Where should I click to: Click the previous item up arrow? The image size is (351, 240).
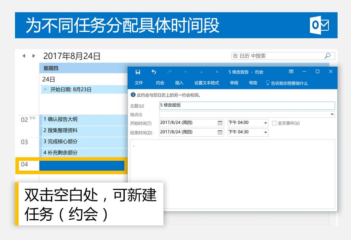(186, 72)
